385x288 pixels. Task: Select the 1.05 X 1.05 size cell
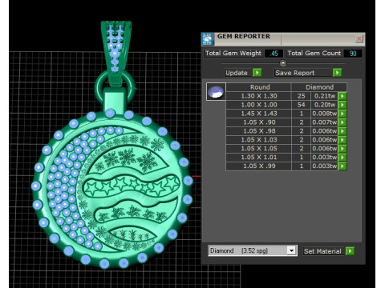pos(258,149)
